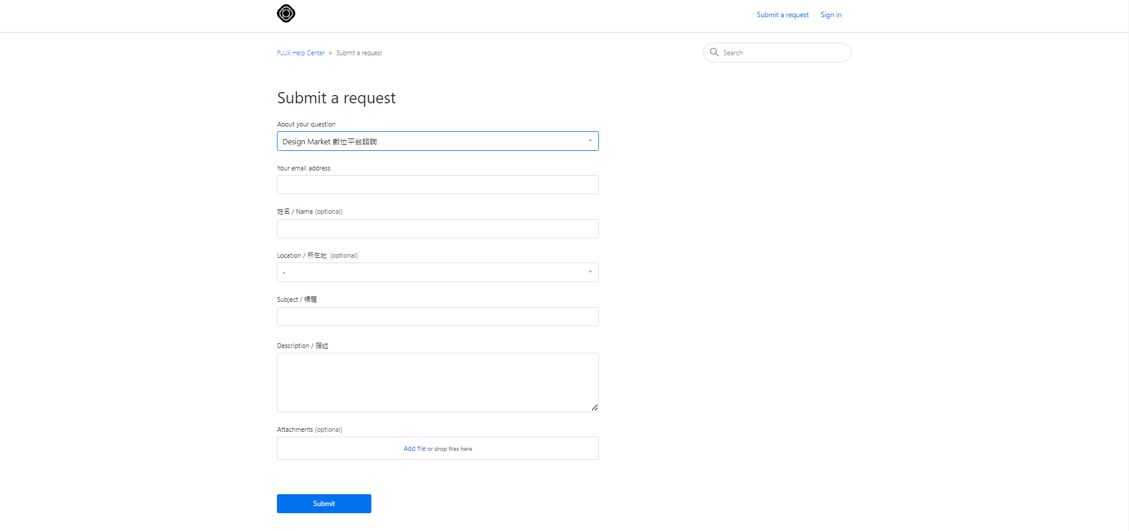Click the Your email address field
Image resolution: width=1129 pixels, height=531 pixels.
click(437, 185)
